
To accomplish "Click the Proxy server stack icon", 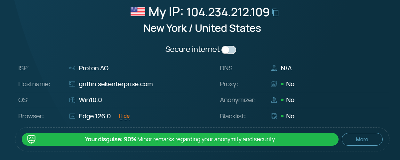I will tap(274, 84).
